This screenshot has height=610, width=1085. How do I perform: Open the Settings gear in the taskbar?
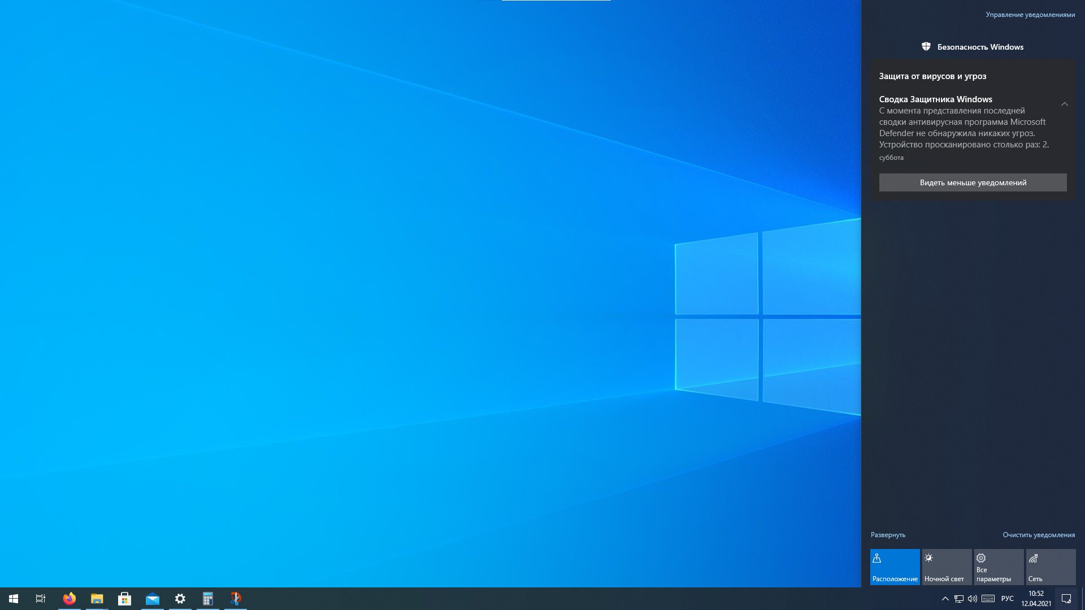pyautogui.click(x=180, y=599)
